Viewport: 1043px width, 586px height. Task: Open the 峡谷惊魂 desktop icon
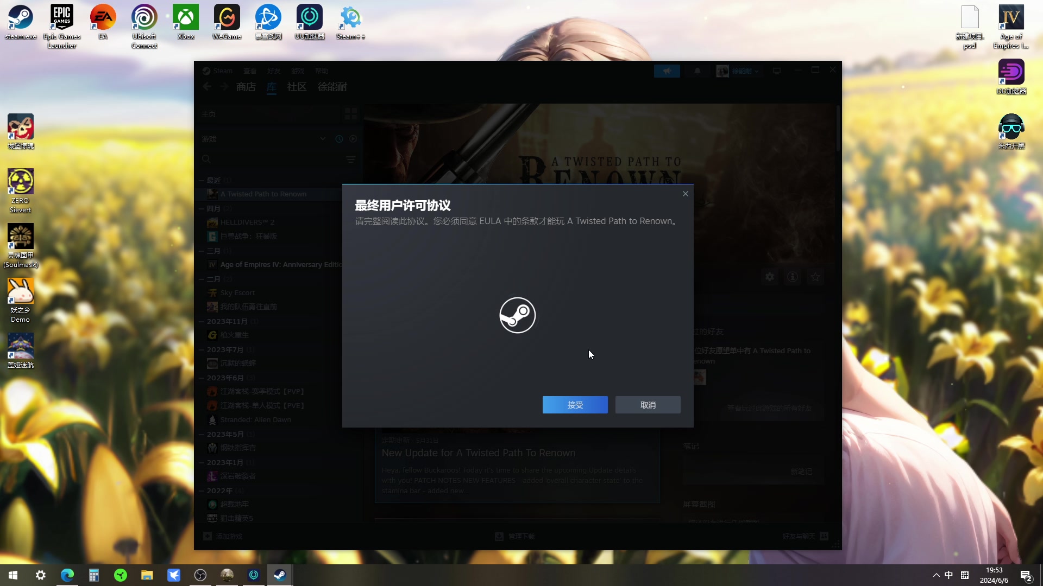point(21,131)
